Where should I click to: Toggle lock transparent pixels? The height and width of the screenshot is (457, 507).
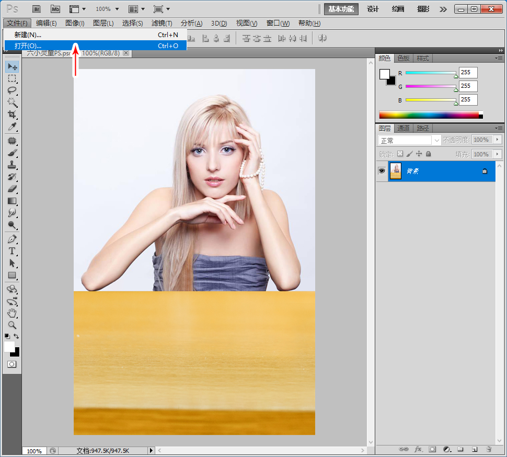(400, 154)
